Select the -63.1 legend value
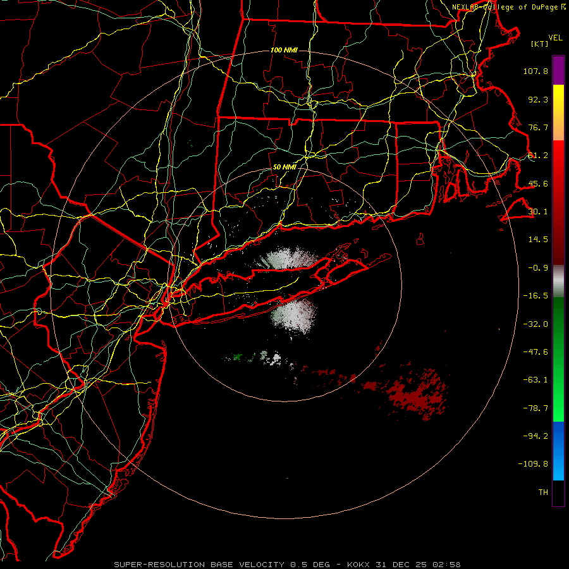The image size is (569, 569). [535, 380]
